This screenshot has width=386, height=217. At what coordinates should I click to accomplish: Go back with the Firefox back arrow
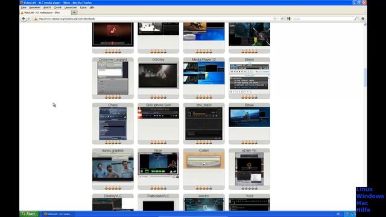pos(24,19)
